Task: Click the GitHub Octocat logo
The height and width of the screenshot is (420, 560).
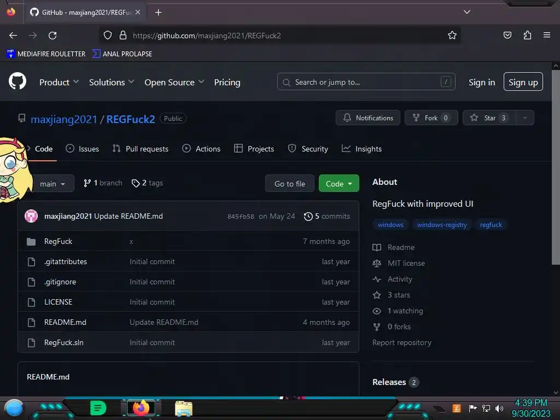Action: pyautogui.click(x=17, y=81)
